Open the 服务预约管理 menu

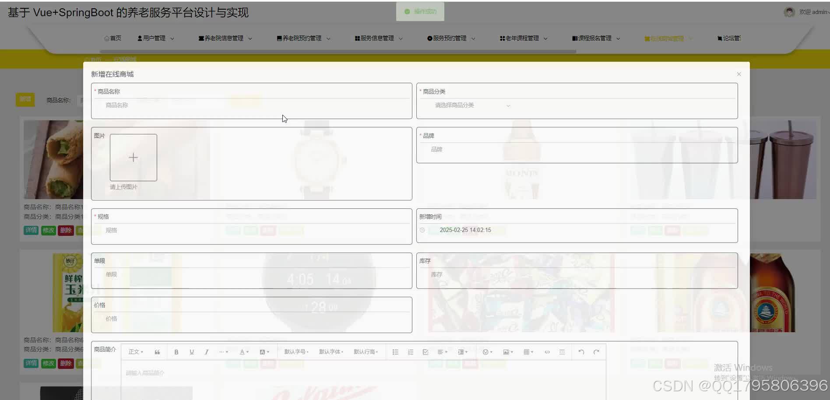point(451,39)
